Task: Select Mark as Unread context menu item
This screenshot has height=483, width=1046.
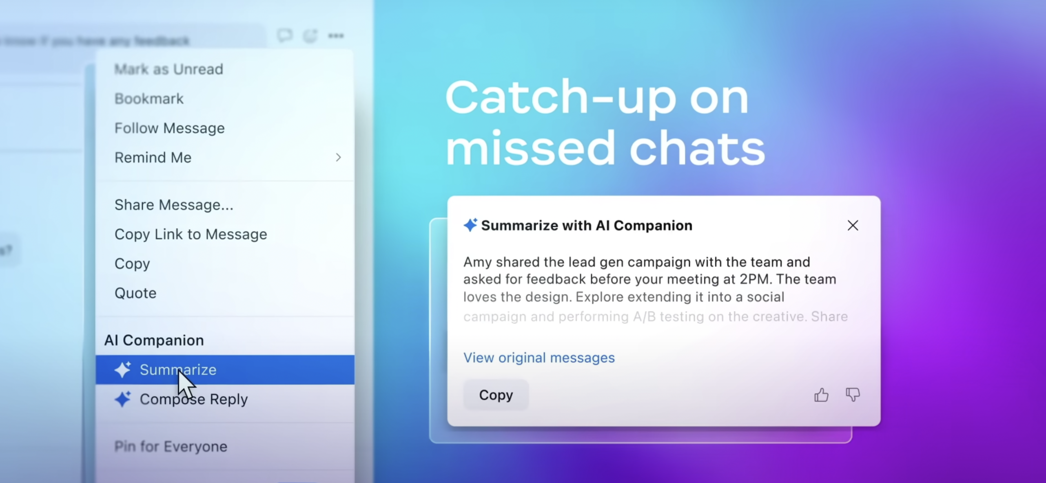Action: [168, 68]
